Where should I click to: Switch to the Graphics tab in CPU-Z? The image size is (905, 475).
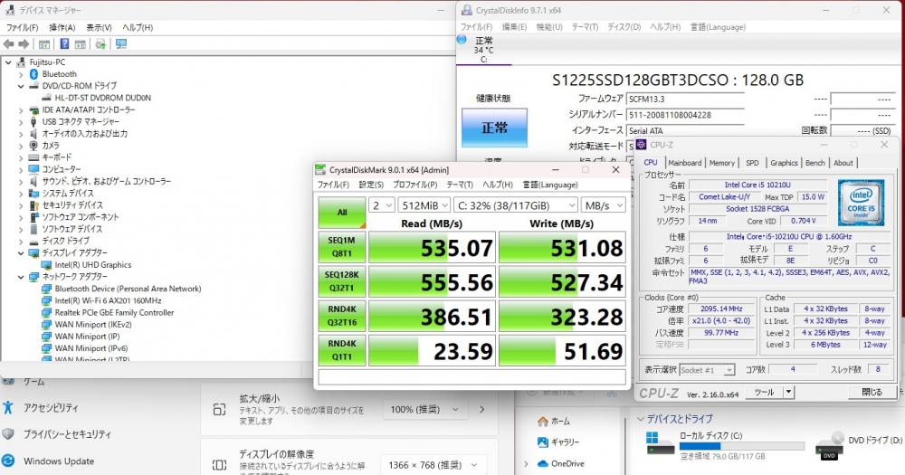(784, 163)
